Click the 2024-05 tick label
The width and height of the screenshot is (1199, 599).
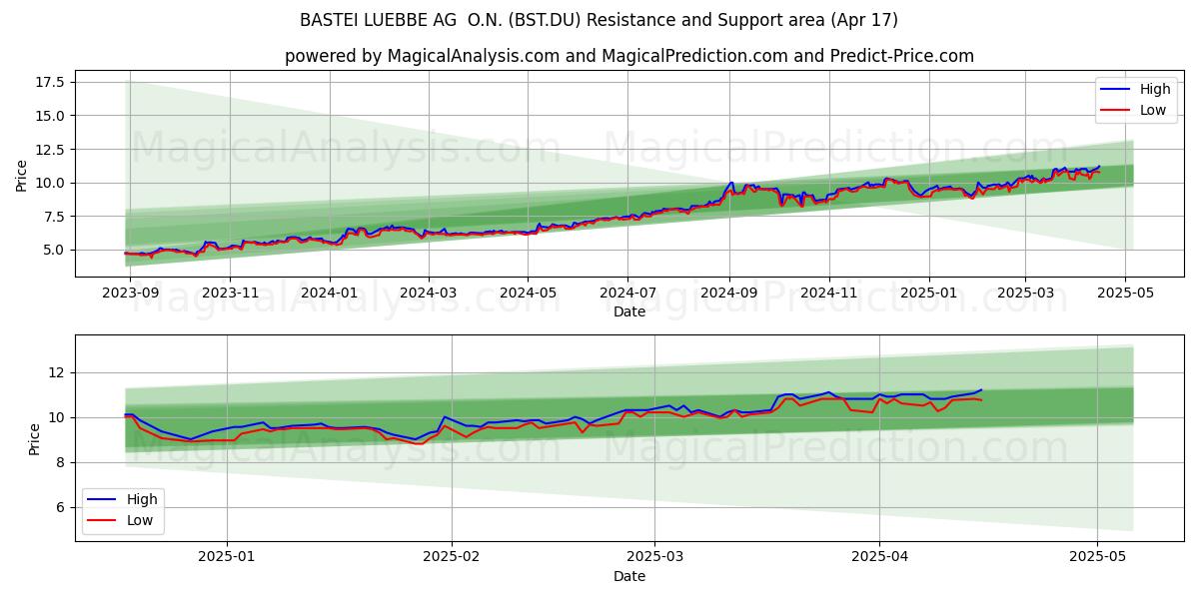tap(528, 293)
